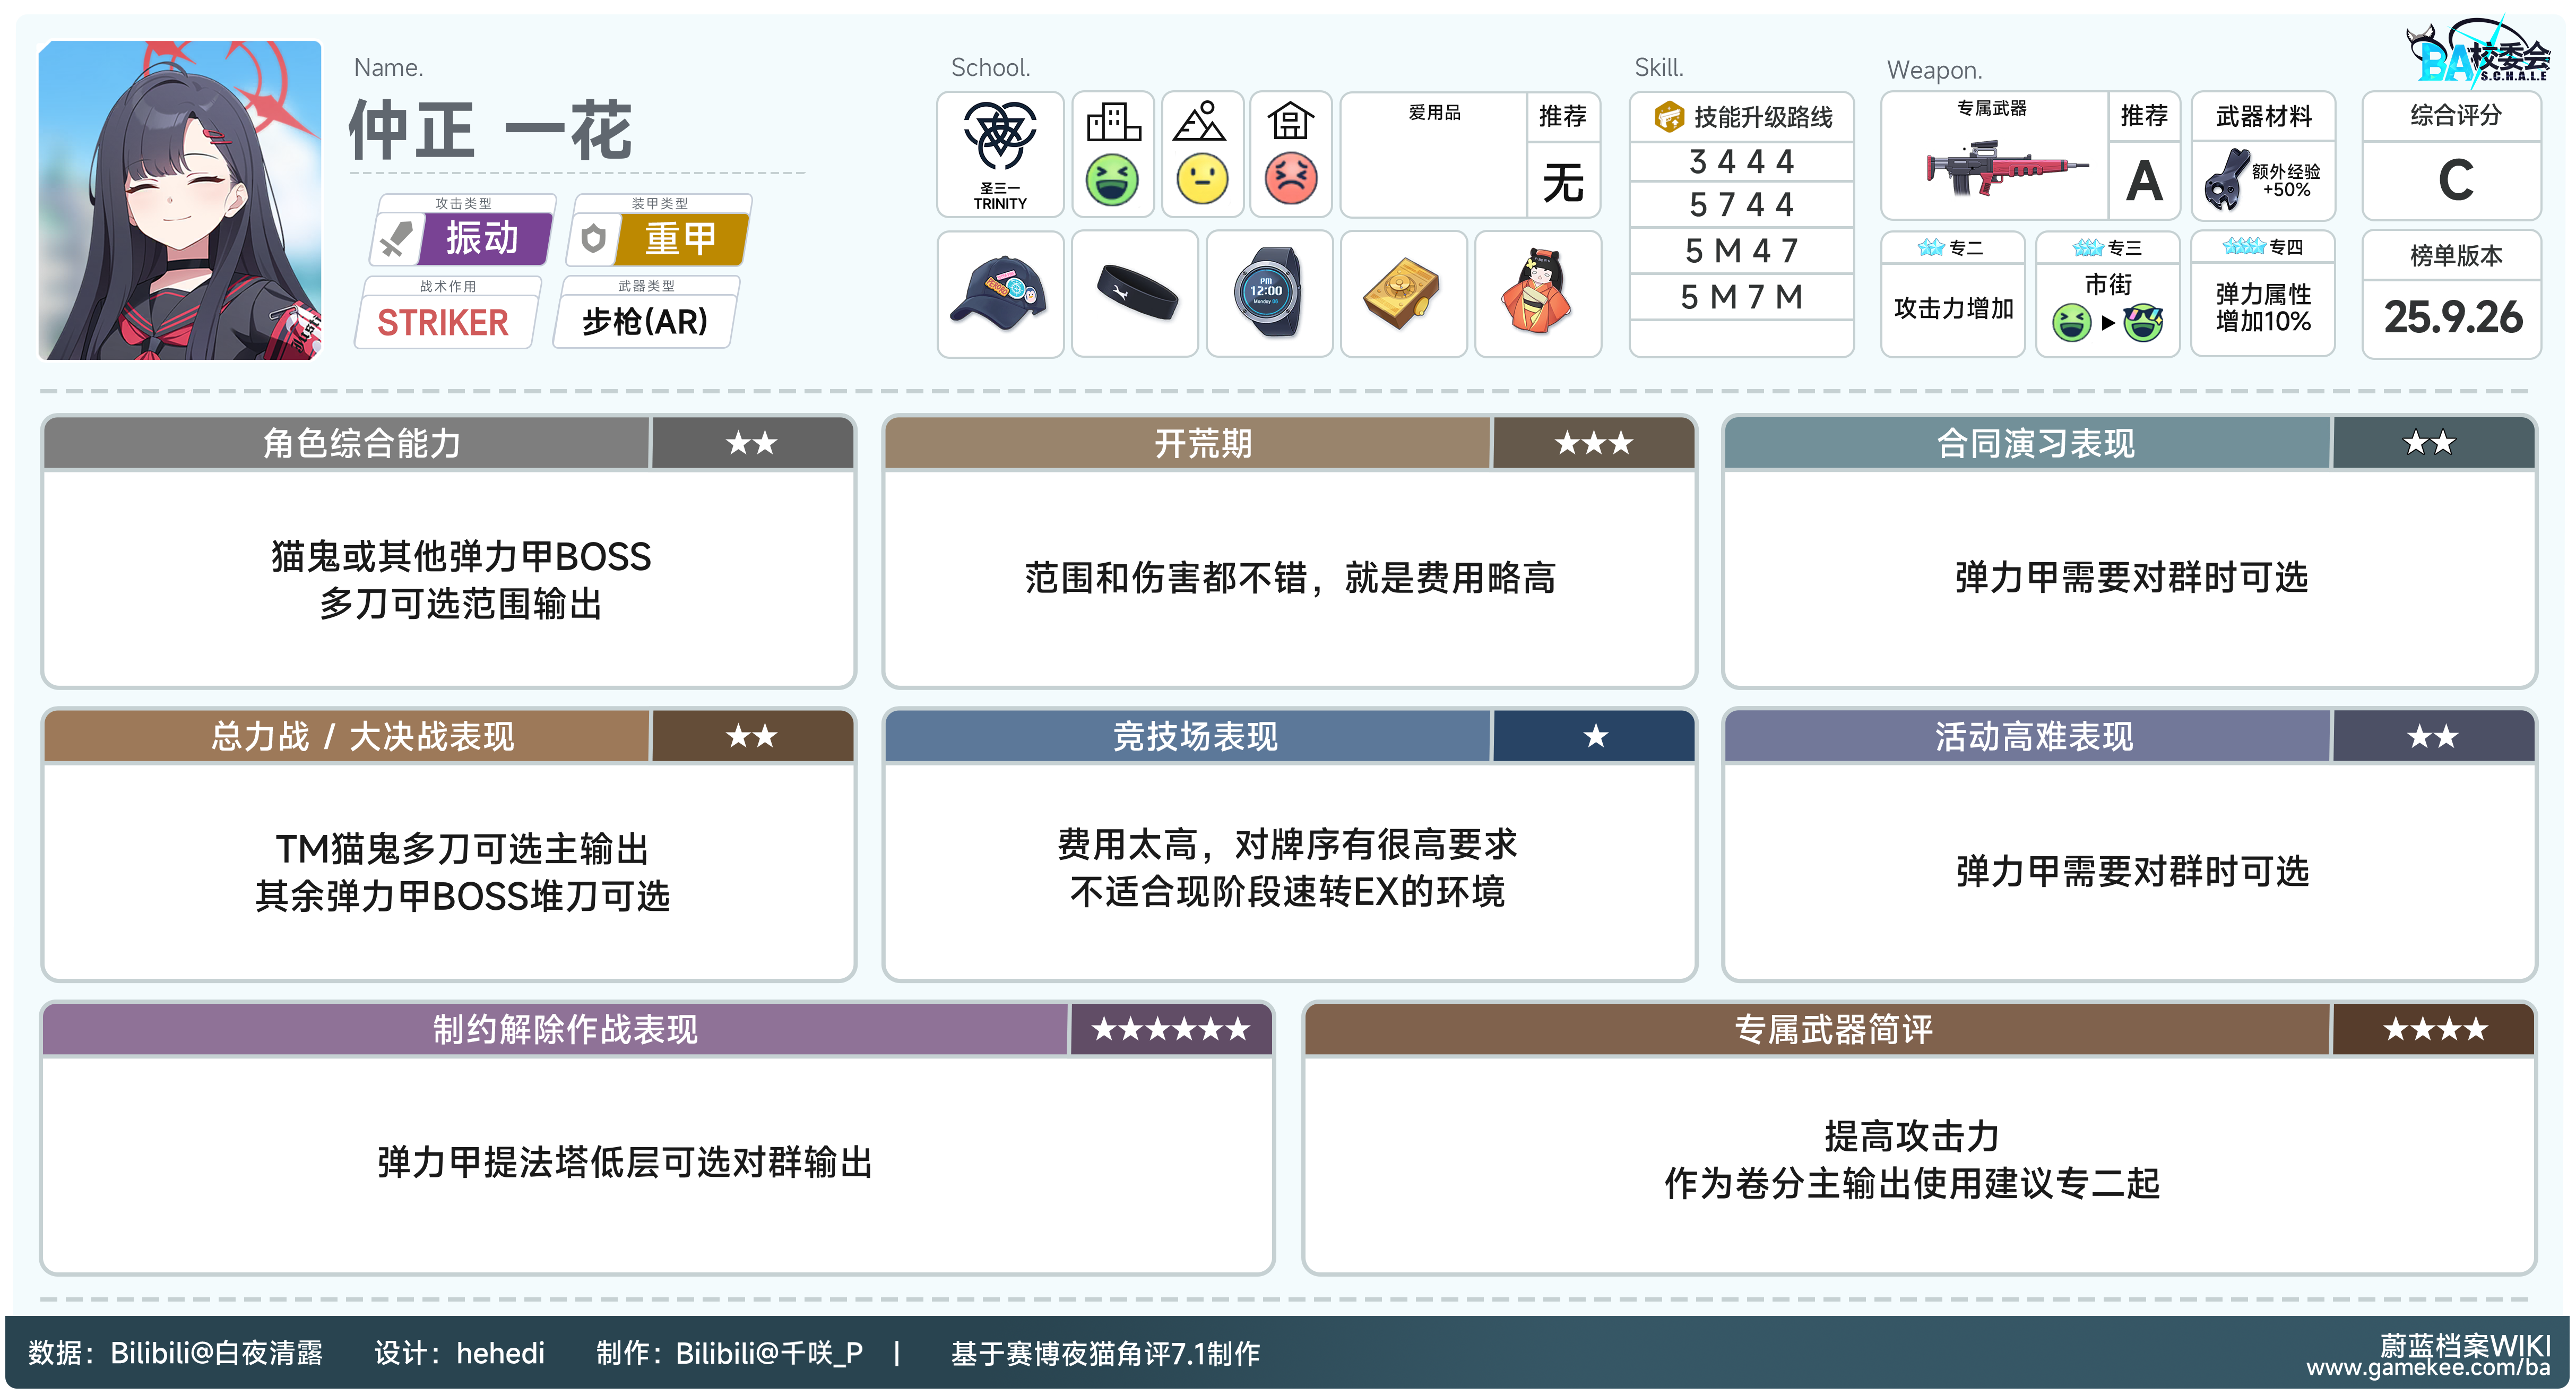
Task: Click the purple 振动 attack type badge
Action: click(483, 239)
